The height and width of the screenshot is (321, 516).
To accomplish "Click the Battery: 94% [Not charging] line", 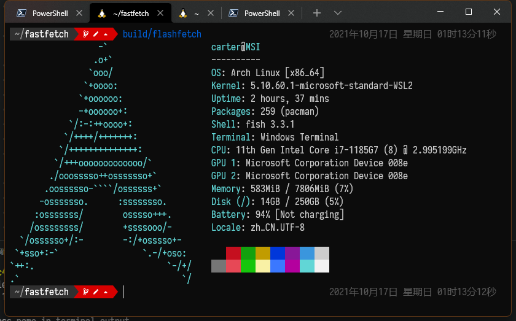I will 278,214.
